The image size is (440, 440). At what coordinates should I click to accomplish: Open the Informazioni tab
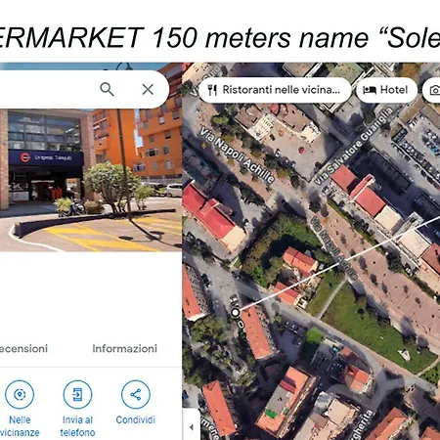coord(124,348)
